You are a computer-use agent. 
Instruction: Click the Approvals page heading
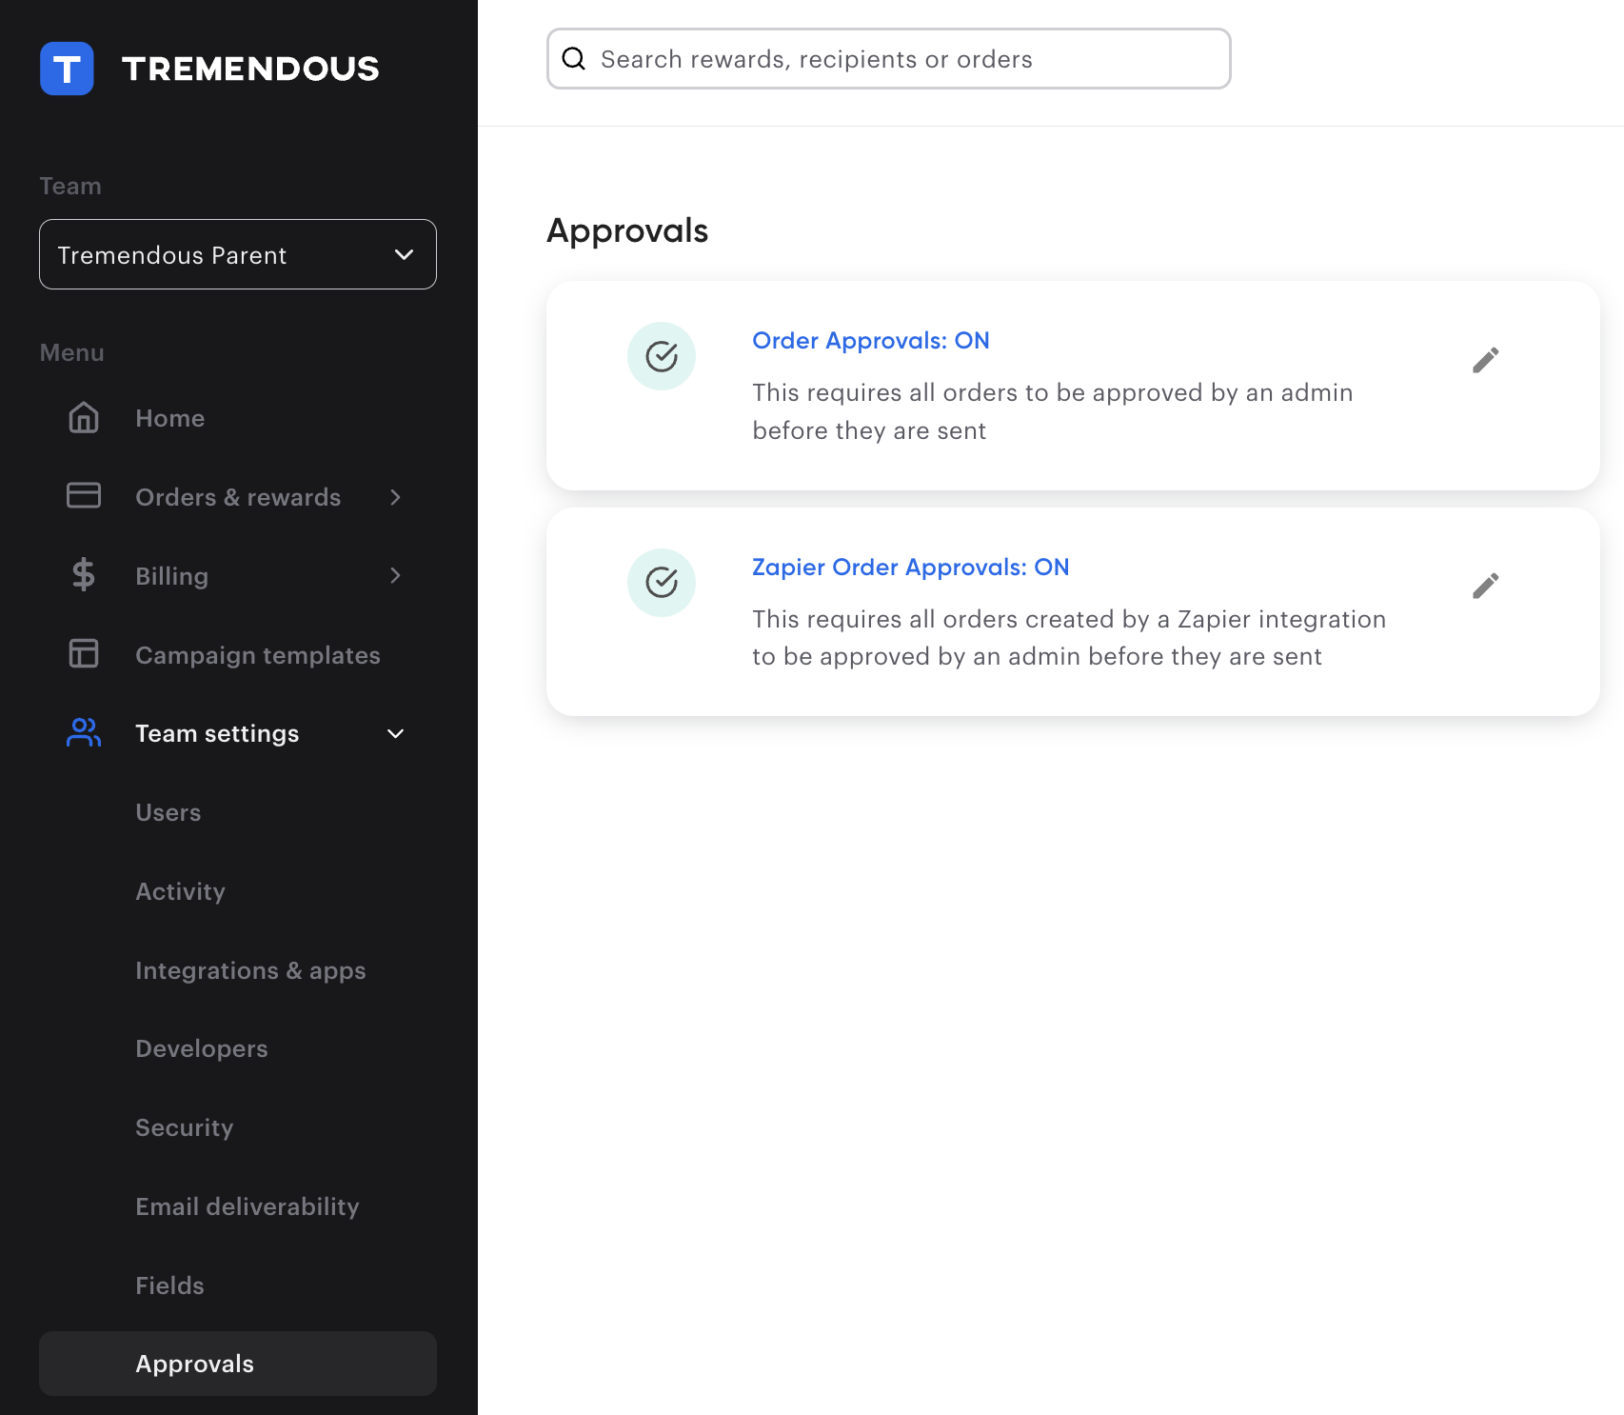pos(627,230)
